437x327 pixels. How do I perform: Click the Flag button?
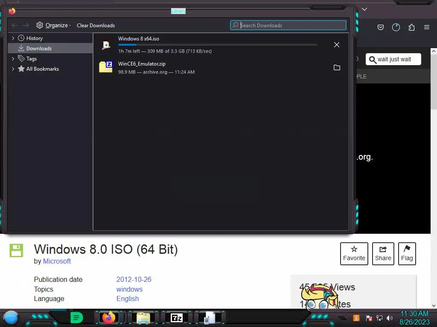click(x=407, y=254)
